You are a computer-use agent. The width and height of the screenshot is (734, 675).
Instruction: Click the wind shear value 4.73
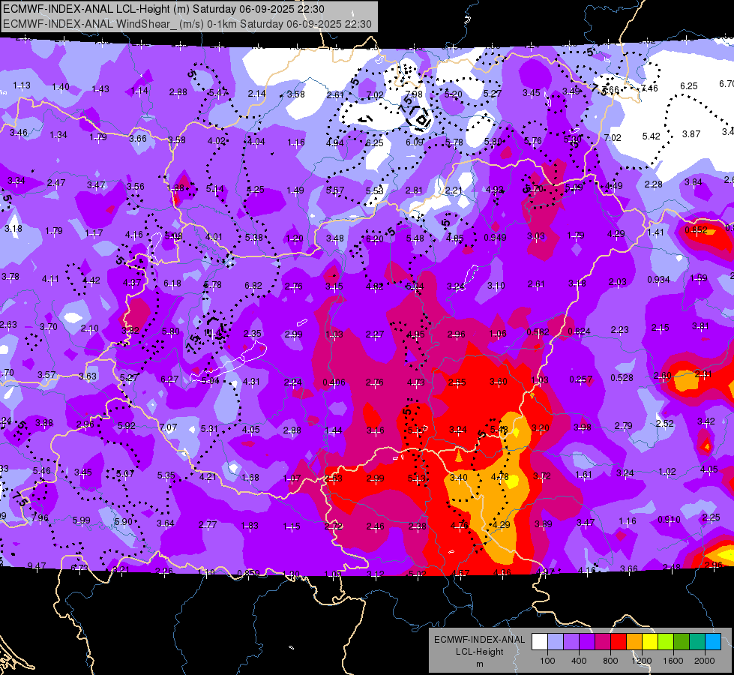tap(415, 382)
